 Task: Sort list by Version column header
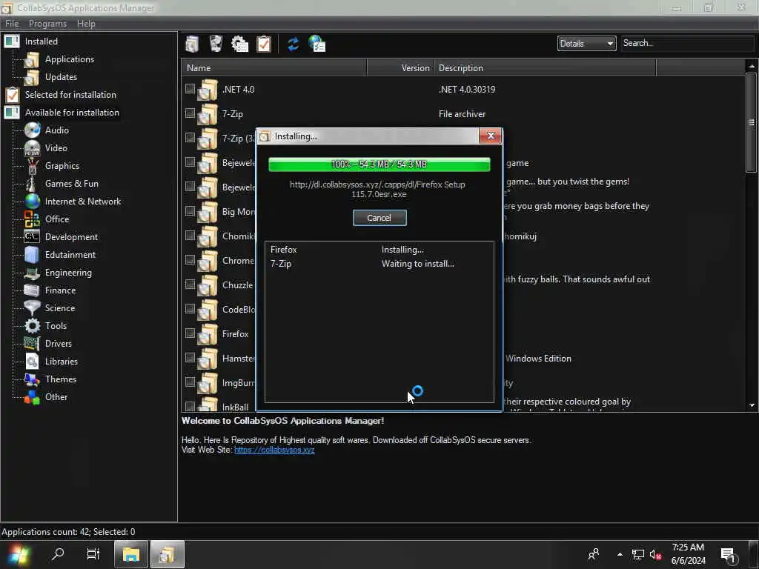click(400, 67)
